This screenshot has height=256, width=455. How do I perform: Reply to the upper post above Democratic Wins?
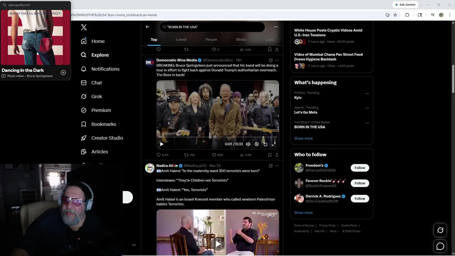tap(159, 49)
